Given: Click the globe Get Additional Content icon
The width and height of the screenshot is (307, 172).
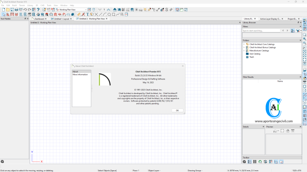Looking at the screenshot, I should click(265, 161).
